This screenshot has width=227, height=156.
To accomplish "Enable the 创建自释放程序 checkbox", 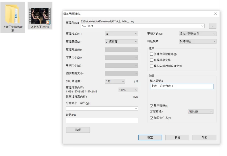I will point(152,54).
